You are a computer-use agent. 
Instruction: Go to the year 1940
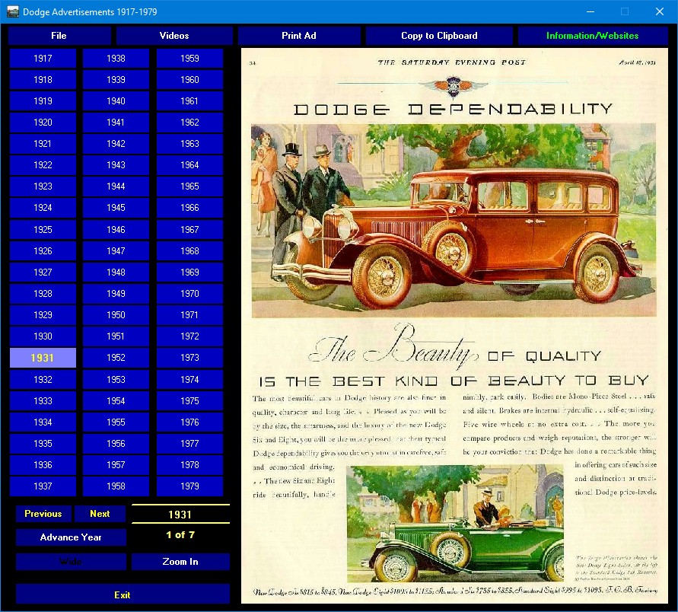(116, 101)
